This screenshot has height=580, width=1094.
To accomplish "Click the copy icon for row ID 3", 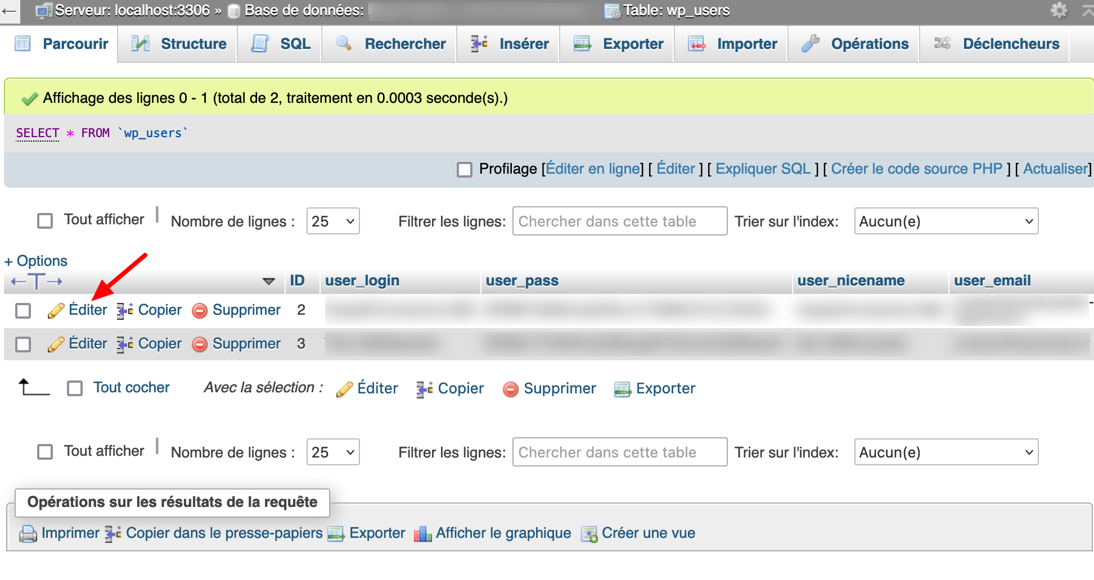I will click(x=125, y=344).
